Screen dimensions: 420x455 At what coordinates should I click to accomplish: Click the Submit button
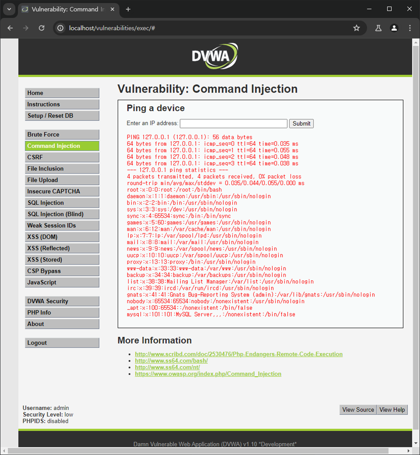pyautogui.click(x=301, y=124)
